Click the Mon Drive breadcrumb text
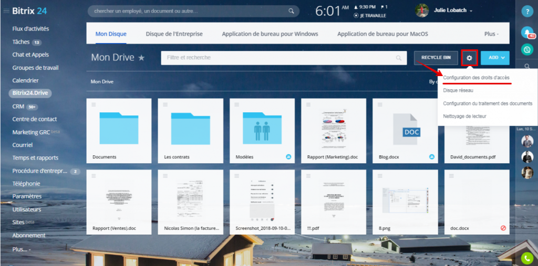The height and width of the screenshot is (266, 538). pyautogui.click(x=102, y=81)
